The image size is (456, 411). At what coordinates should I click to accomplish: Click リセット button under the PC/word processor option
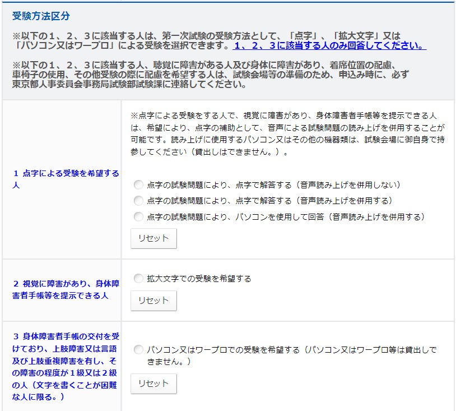coord(153,384)
